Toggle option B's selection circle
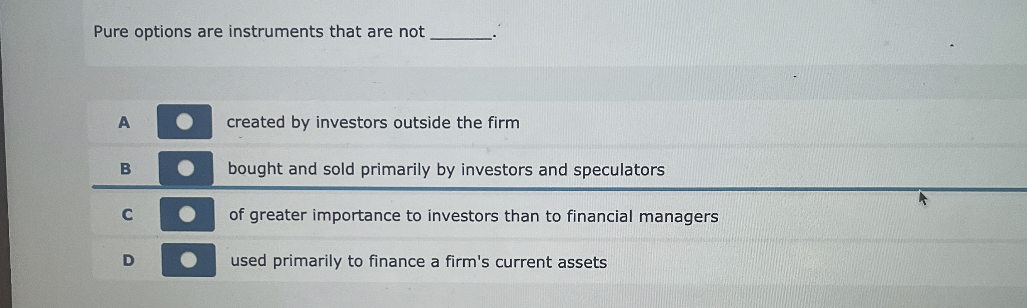Screen dimensions: 1027x308 [x=187, y=169]
